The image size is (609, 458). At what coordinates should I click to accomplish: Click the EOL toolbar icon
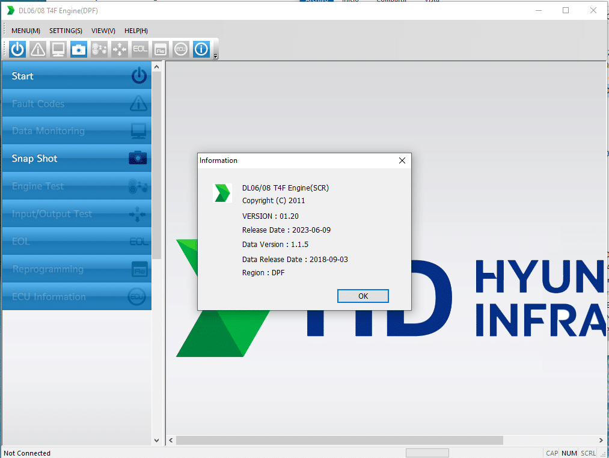click(x=140, y=49)
